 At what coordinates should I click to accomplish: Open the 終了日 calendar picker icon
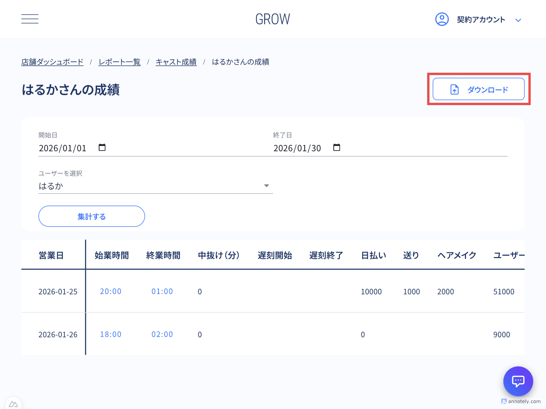tap(337, 147)
